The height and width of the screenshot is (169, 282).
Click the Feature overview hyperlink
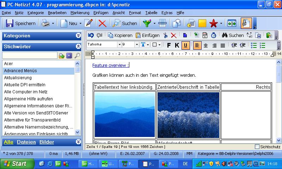[110, 65]
